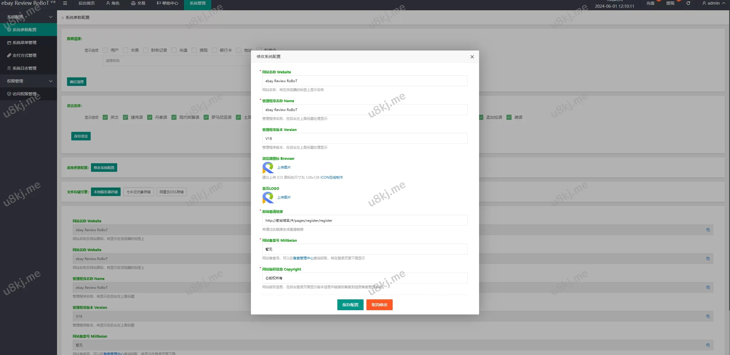Click the browser favicon thumbnail in the dialog
This screenshot has height=355, width=730.
click(268, 168)
